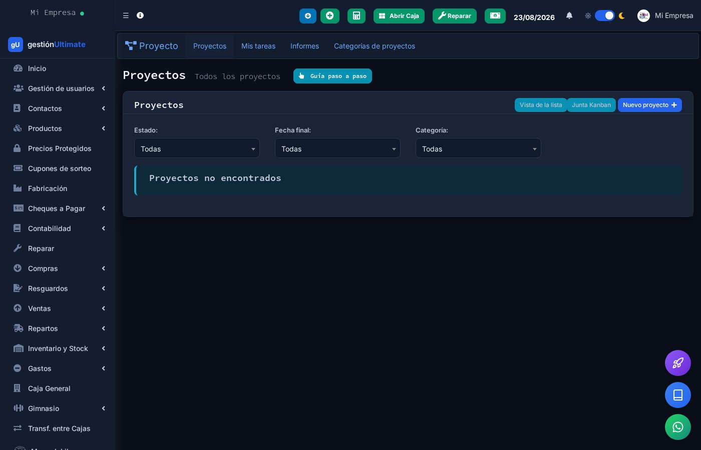Click Vista de la lista button
The height and width of the screenshot is (450, 701).
click(x=541, y=105)
